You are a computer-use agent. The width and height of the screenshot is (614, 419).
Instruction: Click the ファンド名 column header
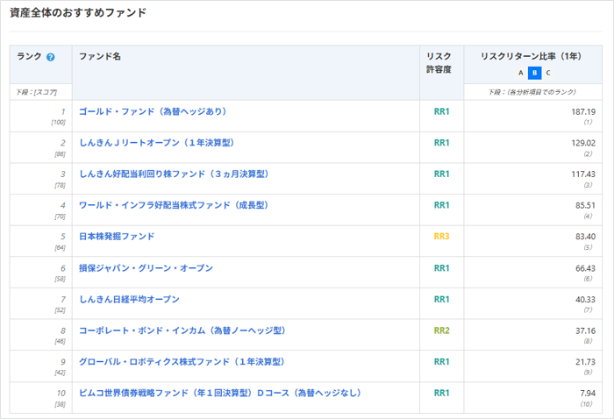click(x=100, y=56)
